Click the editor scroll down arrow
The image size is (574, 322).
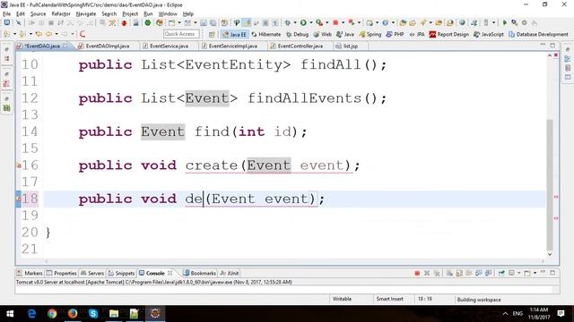tap(550, 254)
